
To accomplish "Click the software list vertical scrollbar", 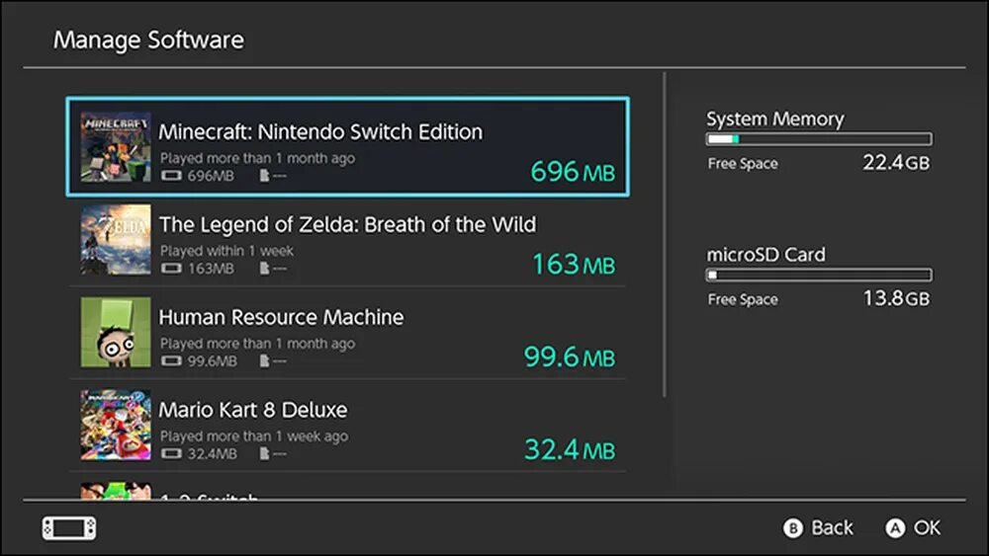I will (665, 235).
